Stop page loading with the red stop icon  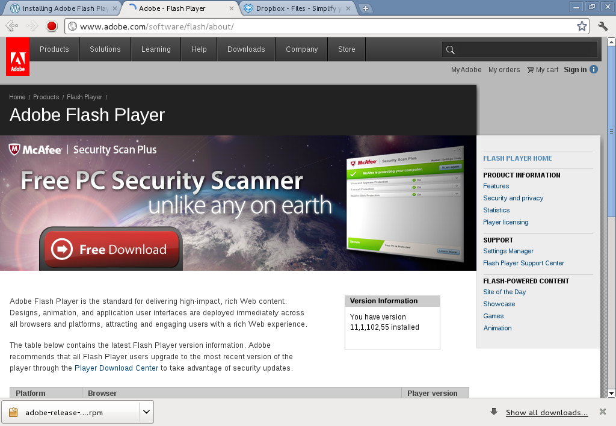52,26
